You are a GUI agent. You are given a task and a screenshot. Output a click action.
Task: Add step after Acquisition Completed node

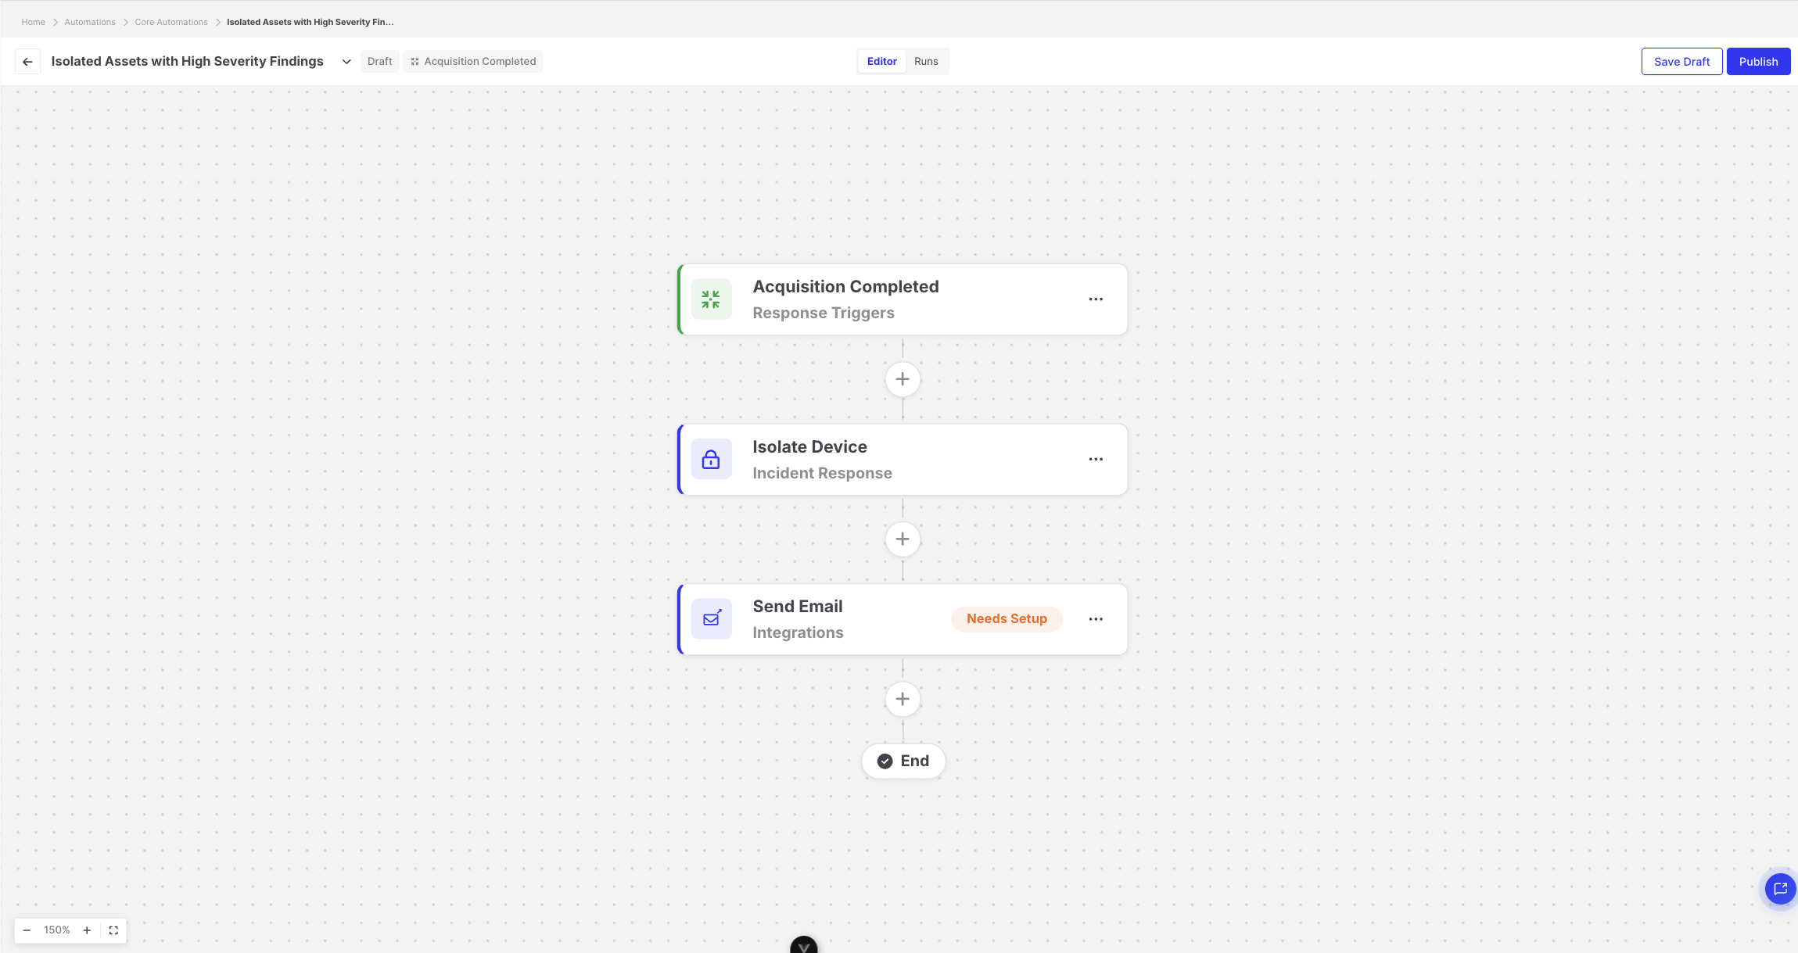pyautogui.click(x=903, y=379)
